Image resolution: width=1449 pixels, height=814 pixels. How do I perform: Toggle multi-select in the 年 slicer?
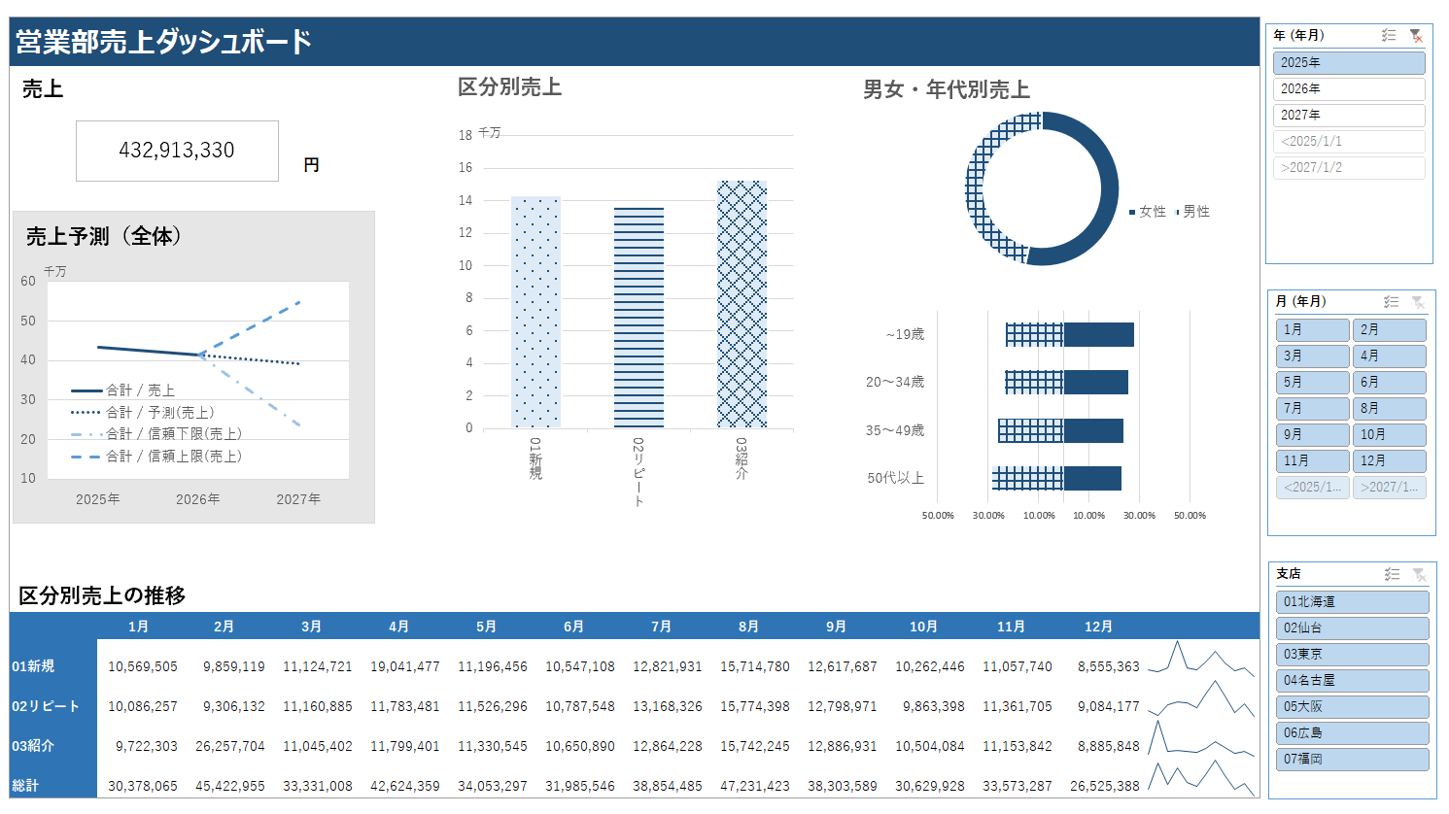pyautogui.click(x=1389, y=35)
